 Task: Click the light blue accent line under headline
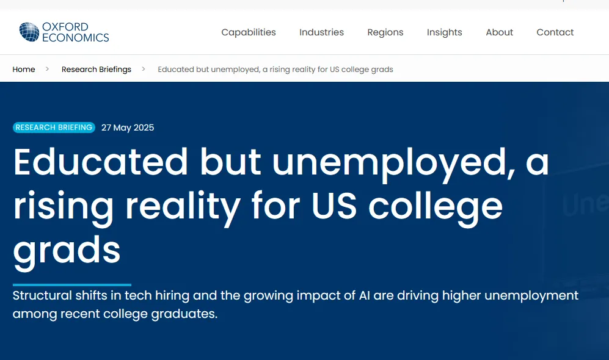[x=72, y=284]
